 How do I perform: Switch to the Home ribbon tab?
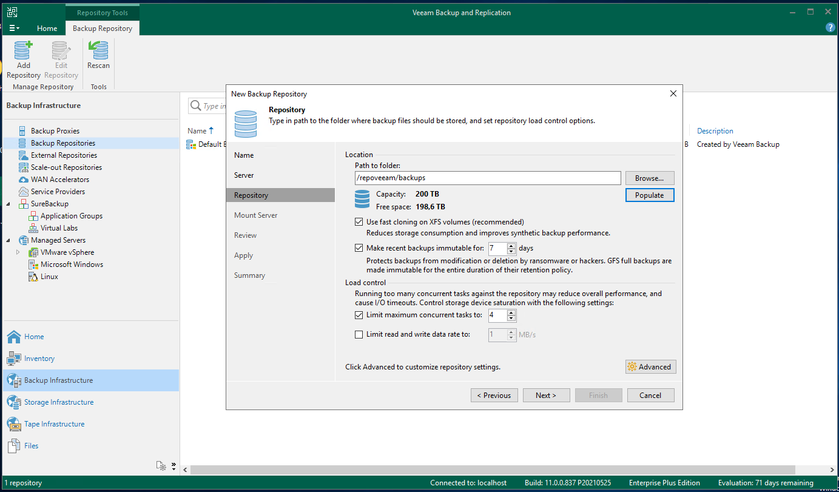coord(47,28)
